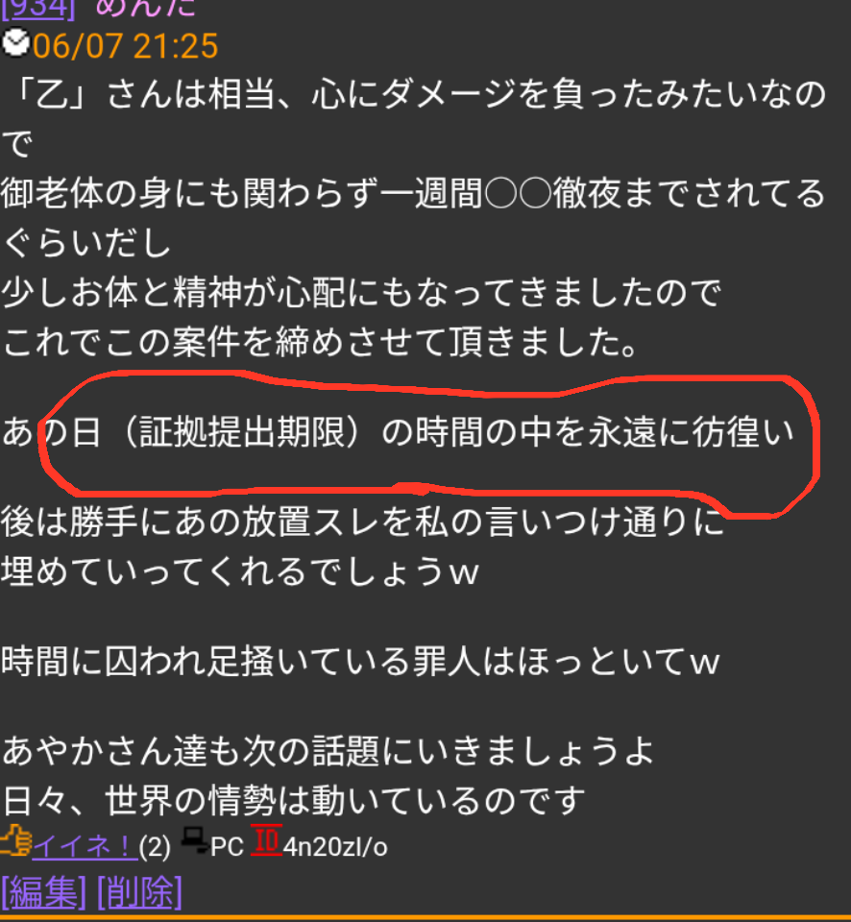Screen dimensions: 851x922
Task: Click the PC label next to computer icon
Action: (x=227, y=847)
